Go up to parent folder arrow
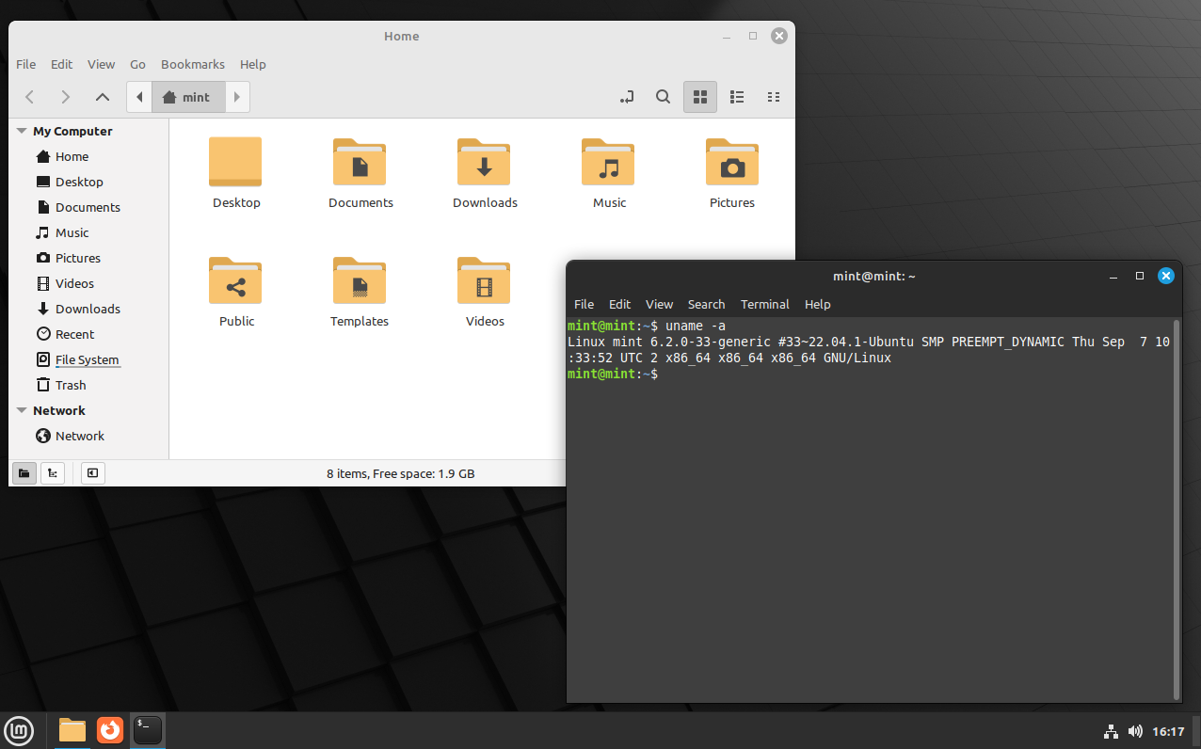Image resolution: width=1201 pixels, height=749 pixels. (x=103, y=97)
